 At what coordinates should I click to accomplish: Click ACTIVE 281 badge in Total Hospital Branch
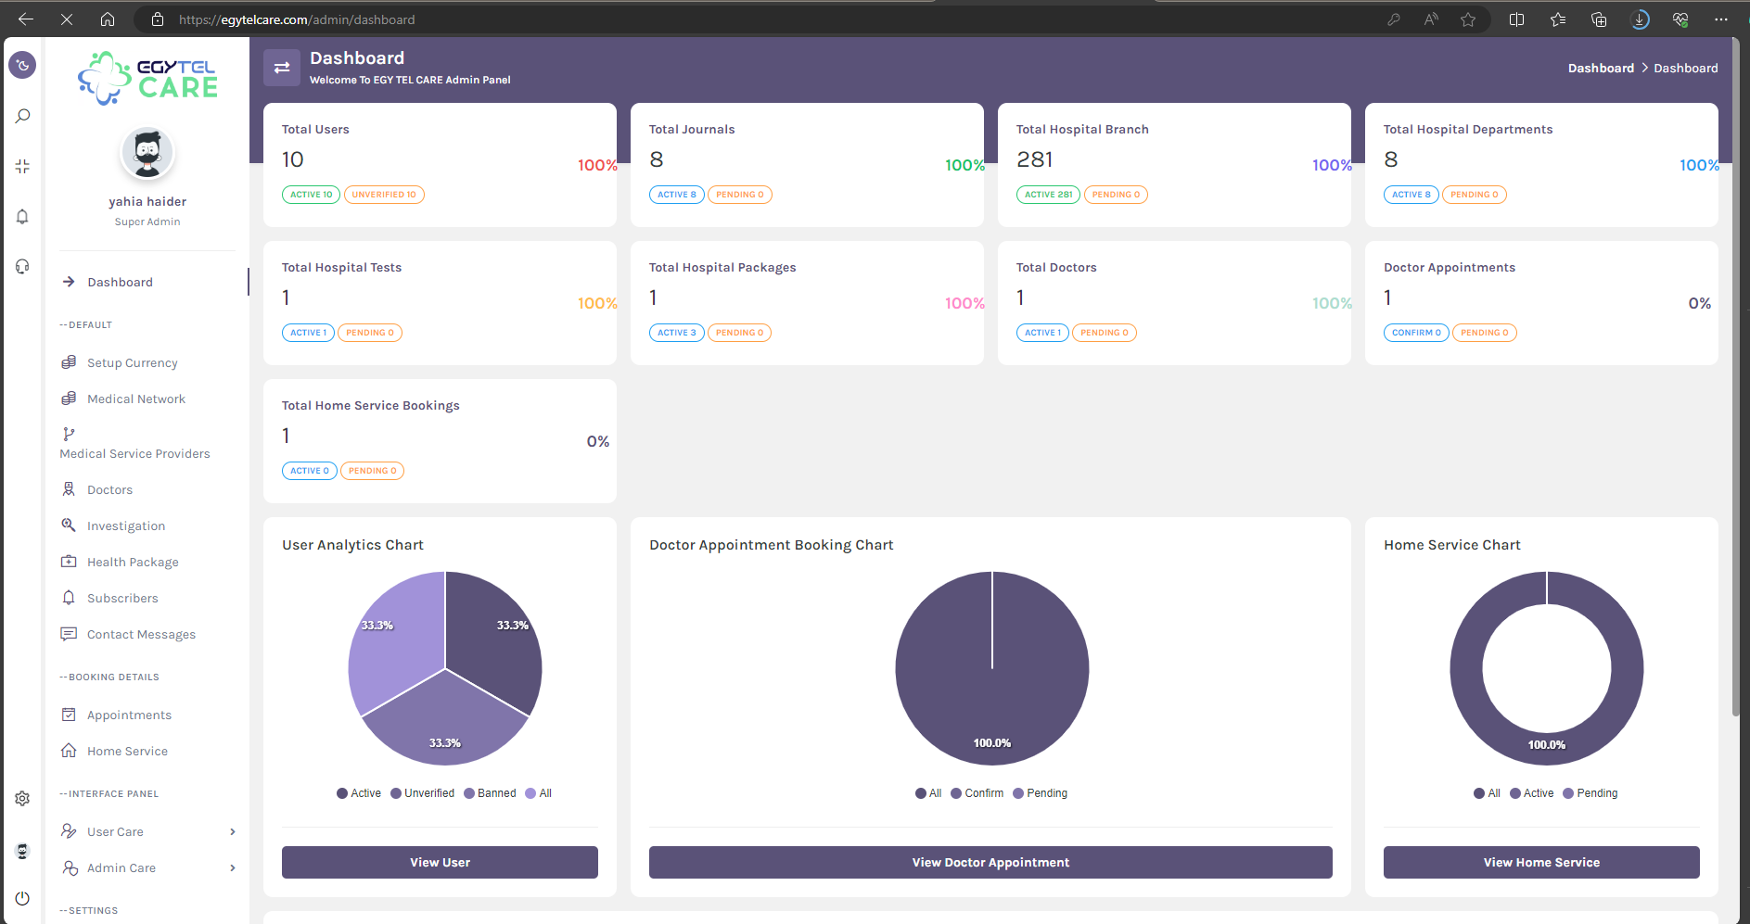pos(1048,195)
